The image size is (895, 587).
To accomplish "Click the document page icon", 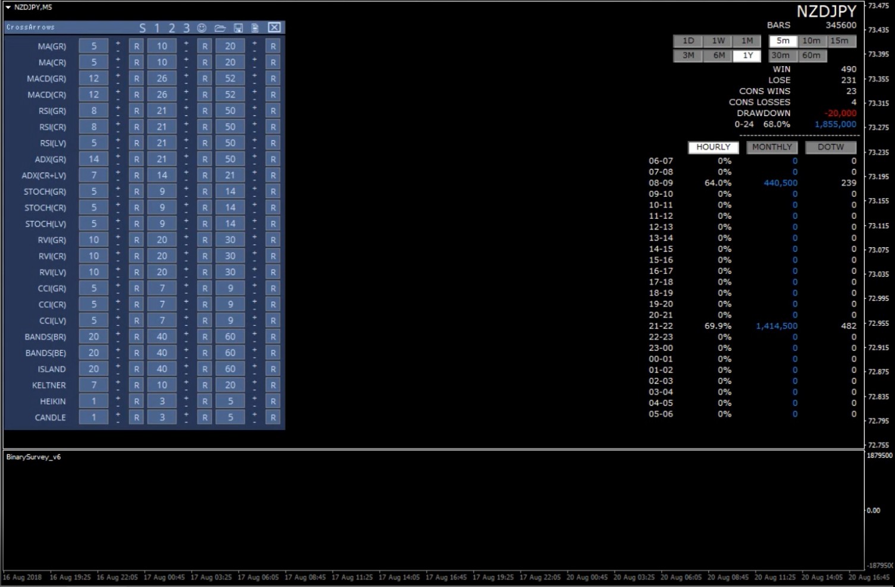I will pyautogui.click(x=255, y=27).
